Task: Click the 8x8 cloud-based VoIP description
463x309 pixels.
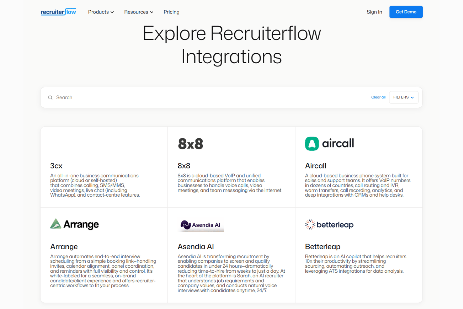Action: 229,183
